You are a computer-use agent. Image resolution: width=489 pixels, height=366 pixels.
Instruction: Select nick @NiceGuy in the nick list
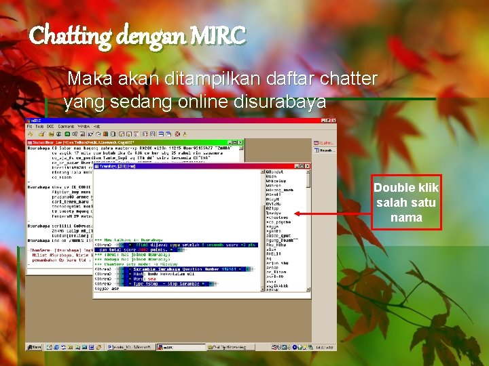(276, 181)
